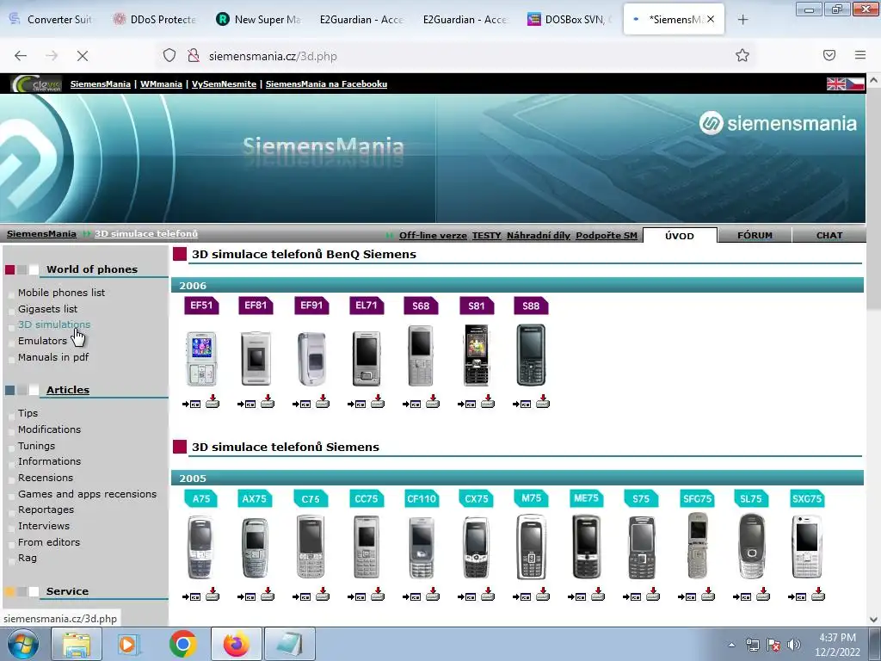Image resolution: width=881 pixels, height=661 pixels.
Task: Go back with the browser back arrow
Action: coord(21,56)
